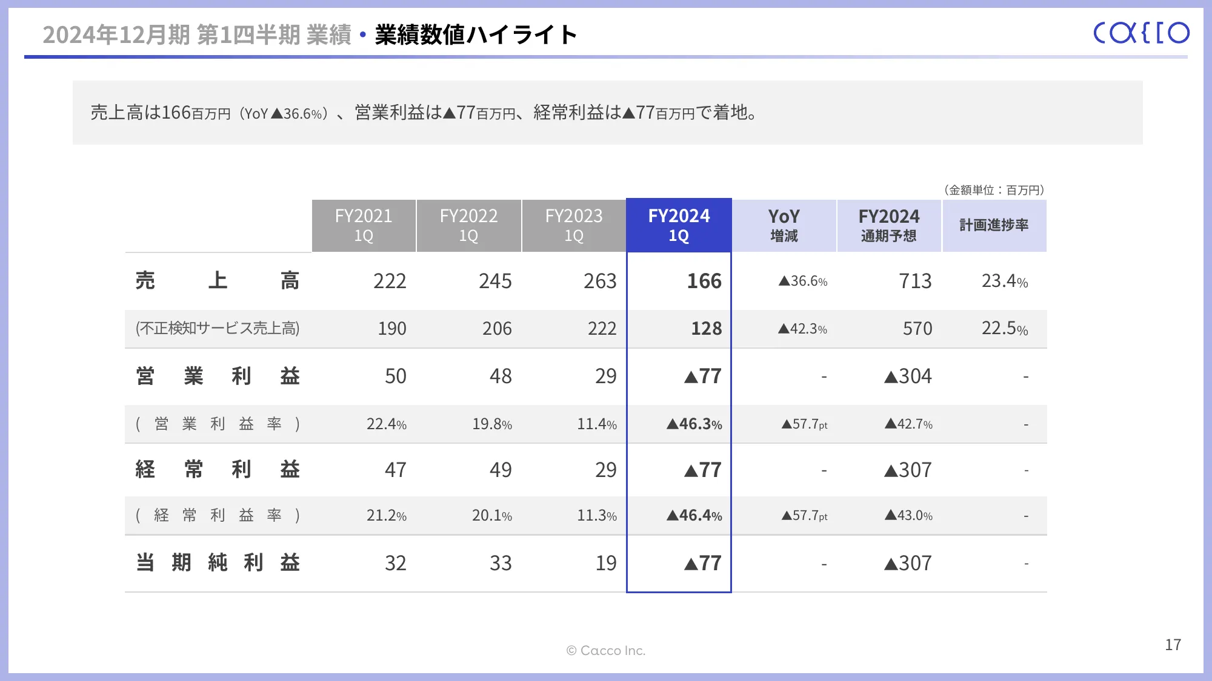Select the 不正検知サービス売上高 row label
This screenshot has height=681, width=1212.
coord(217,328)
